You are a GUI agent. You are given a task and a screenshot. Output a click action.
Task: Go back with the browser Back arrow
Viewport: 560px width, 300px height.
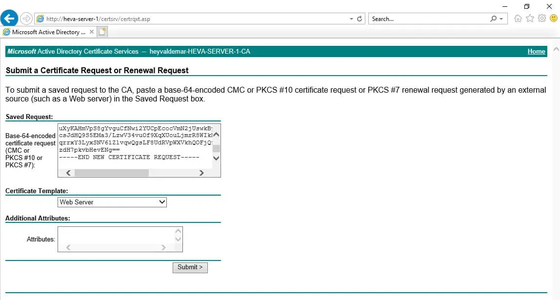(9, 18)
